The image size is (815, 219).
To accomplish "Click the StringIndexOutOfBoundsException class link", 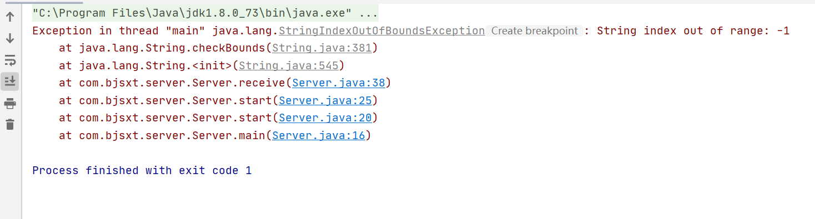I will (381, 31).
